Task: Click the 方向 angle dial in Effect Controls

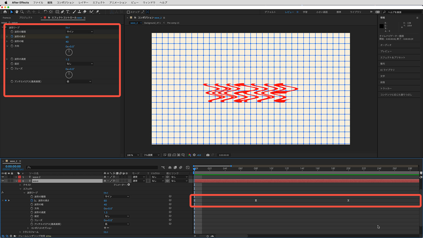Action: click(69, 52)
